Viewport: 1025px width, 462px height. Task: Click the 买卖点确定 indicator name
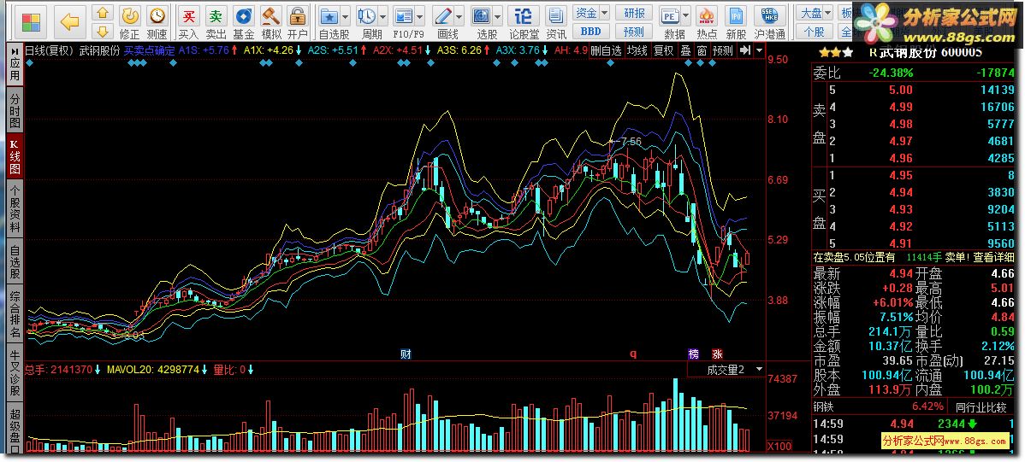150,50
